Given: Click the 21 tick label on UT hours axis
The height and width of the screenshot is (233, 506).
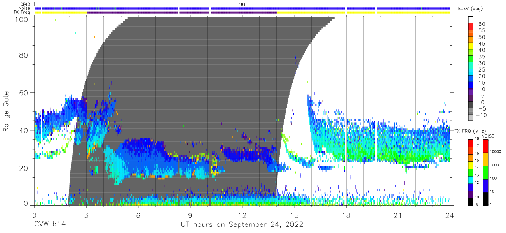Looking at the screenshot, I should (x=398, y=215).
